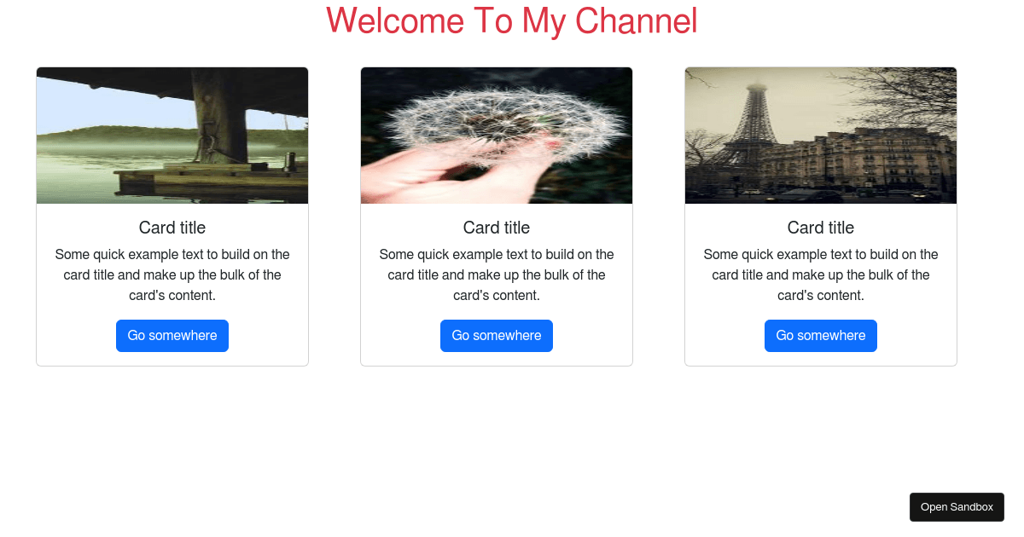
Task: Select "Card title" below the lake dock image
Action: (172, 228)
